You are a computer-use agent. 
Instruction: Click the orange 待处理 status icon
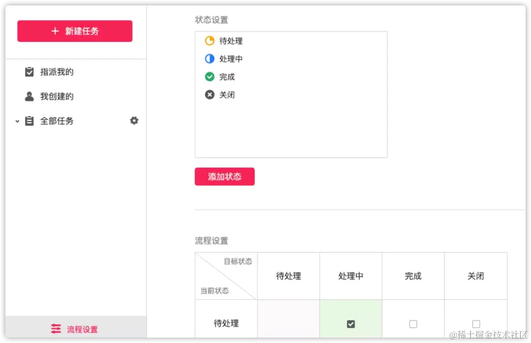(x=209, y=41)
